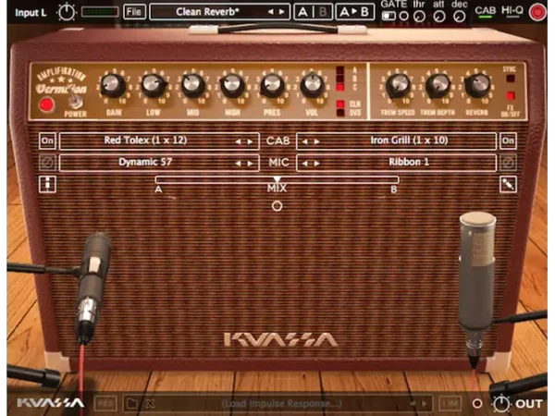Click the mic position icon right of MIX slider

pos(508,184)
